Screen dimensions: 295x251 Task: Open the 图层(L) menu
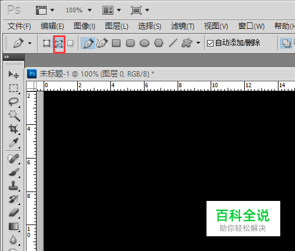tap(117, 26)
